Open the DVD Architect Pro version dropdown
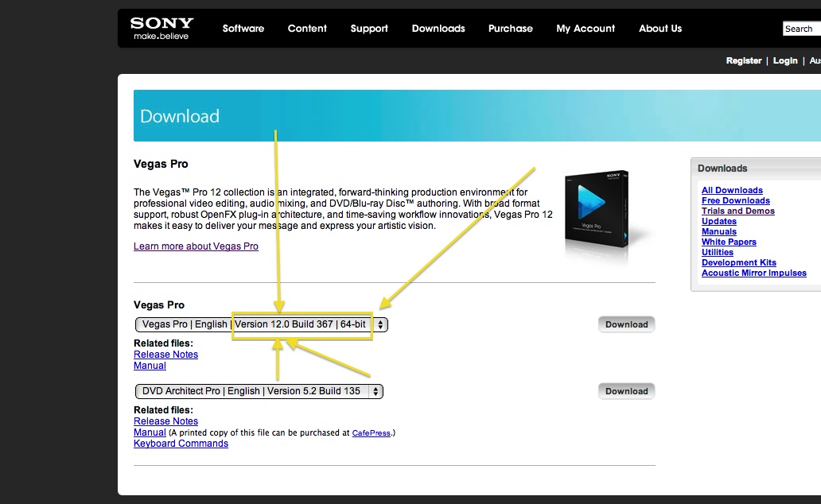 (x=259, y=391)
